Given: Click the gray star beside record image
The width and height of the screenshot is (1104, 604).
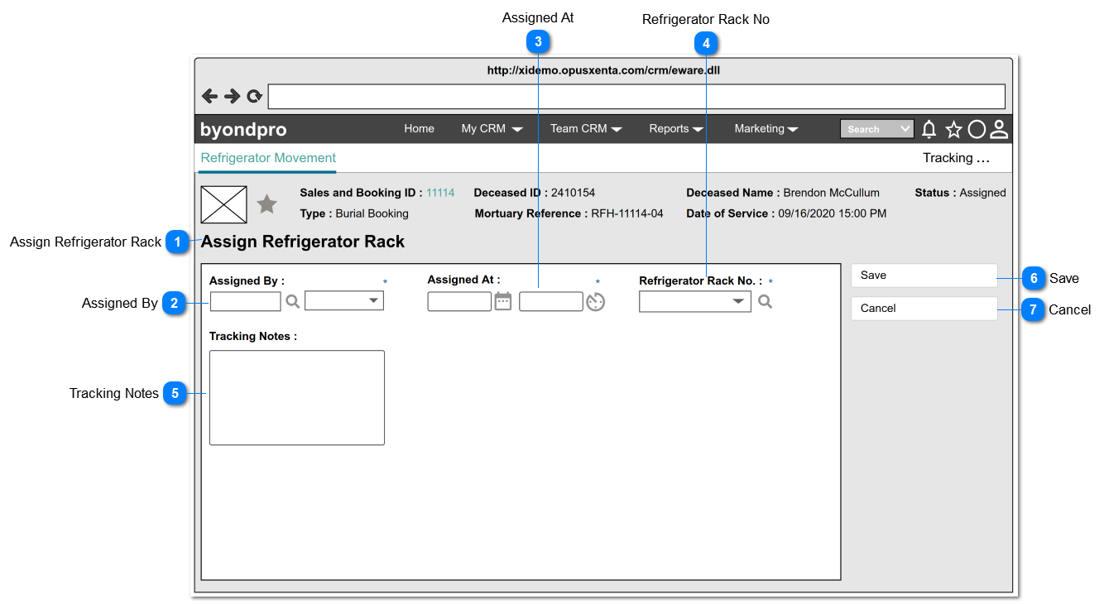Looking at the screenshot, I should (x=266, y=204).
